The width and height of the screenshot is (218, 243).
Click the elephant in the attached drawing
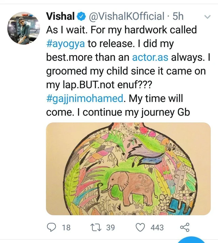coord(130,188)
